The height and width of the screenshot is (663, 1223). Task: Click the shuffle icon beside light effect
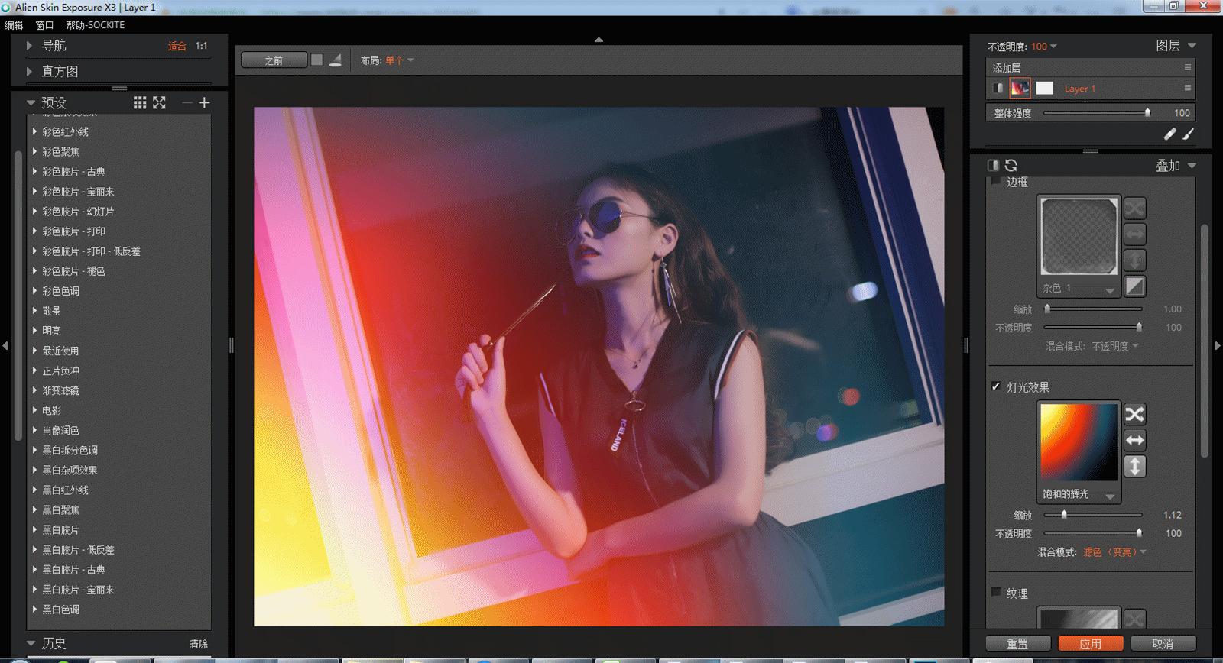tap(1134, 414)
